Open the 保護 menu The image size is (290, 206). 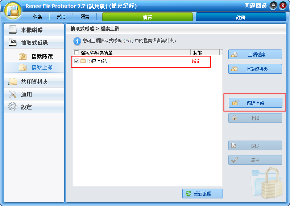click(x=38, y=17)
